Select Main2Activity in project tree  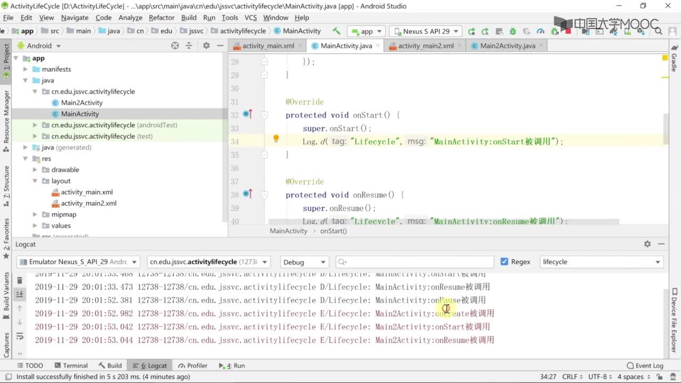pos(81,103)
